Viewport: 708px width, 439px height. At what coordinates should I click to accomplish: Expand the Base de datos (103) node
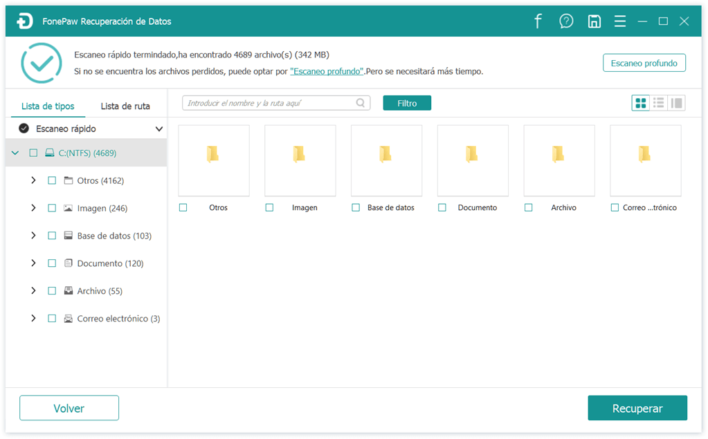click(x=33, y=236)
